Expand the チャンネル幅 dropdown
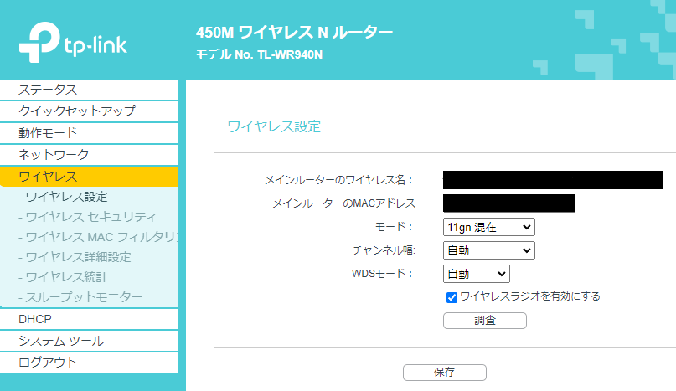 489,250
